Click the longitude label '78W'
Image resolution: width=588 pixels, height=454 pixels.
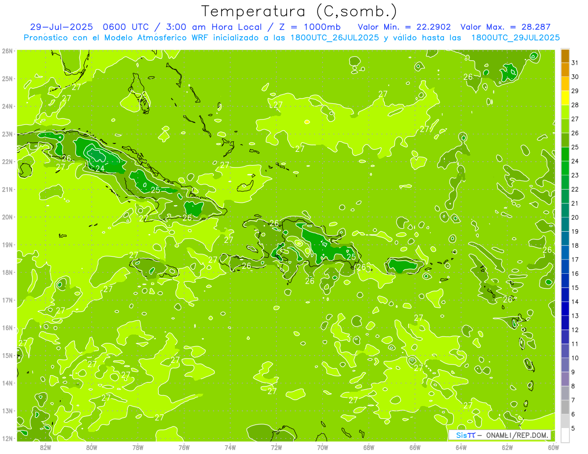pyautogui.click(x=138, y=447)
